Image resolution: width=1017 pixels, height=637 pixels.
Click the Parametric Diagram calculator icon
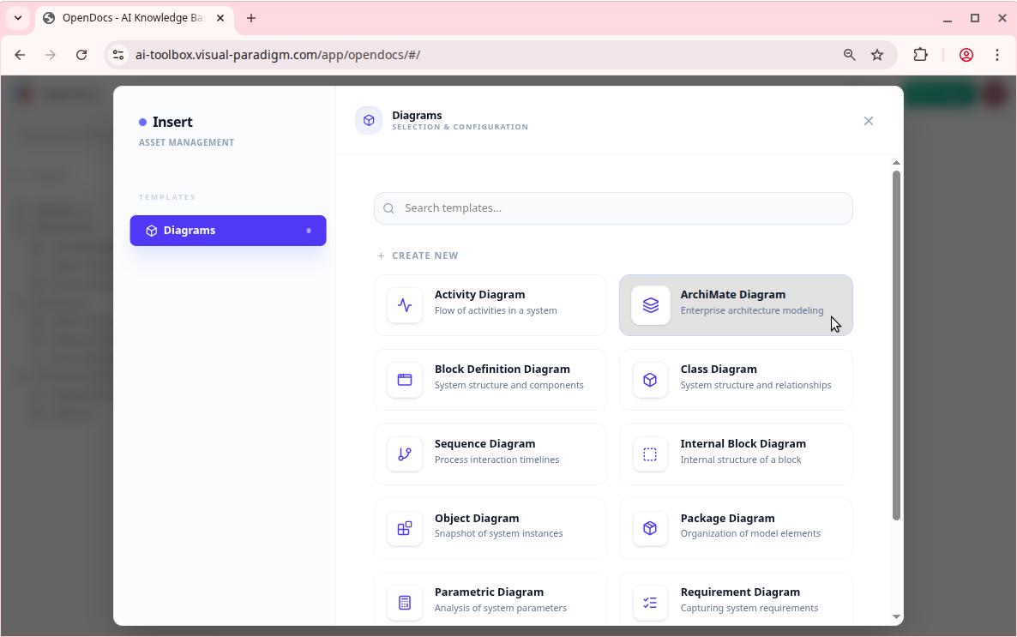point(405,603)
